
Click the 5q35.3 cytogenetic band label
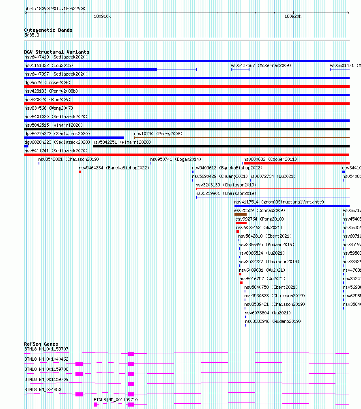(32, 35)
